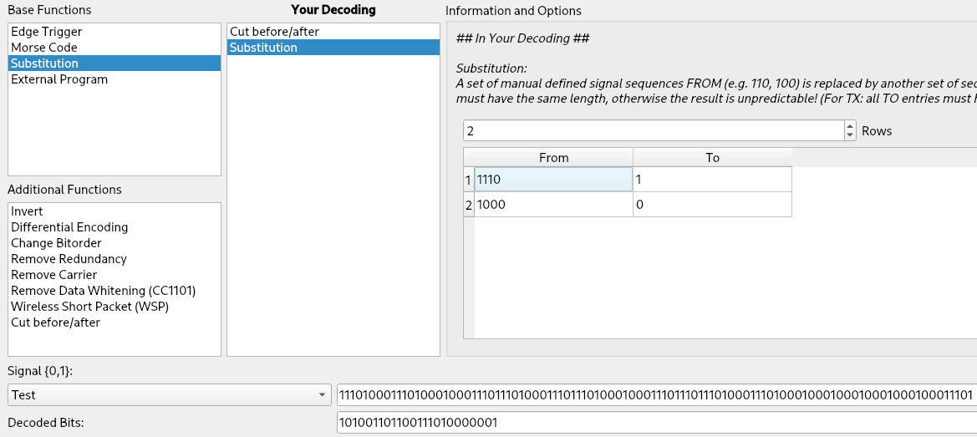
Task: Select Invert in Additional Functions
Action: (x=27, y=211)
